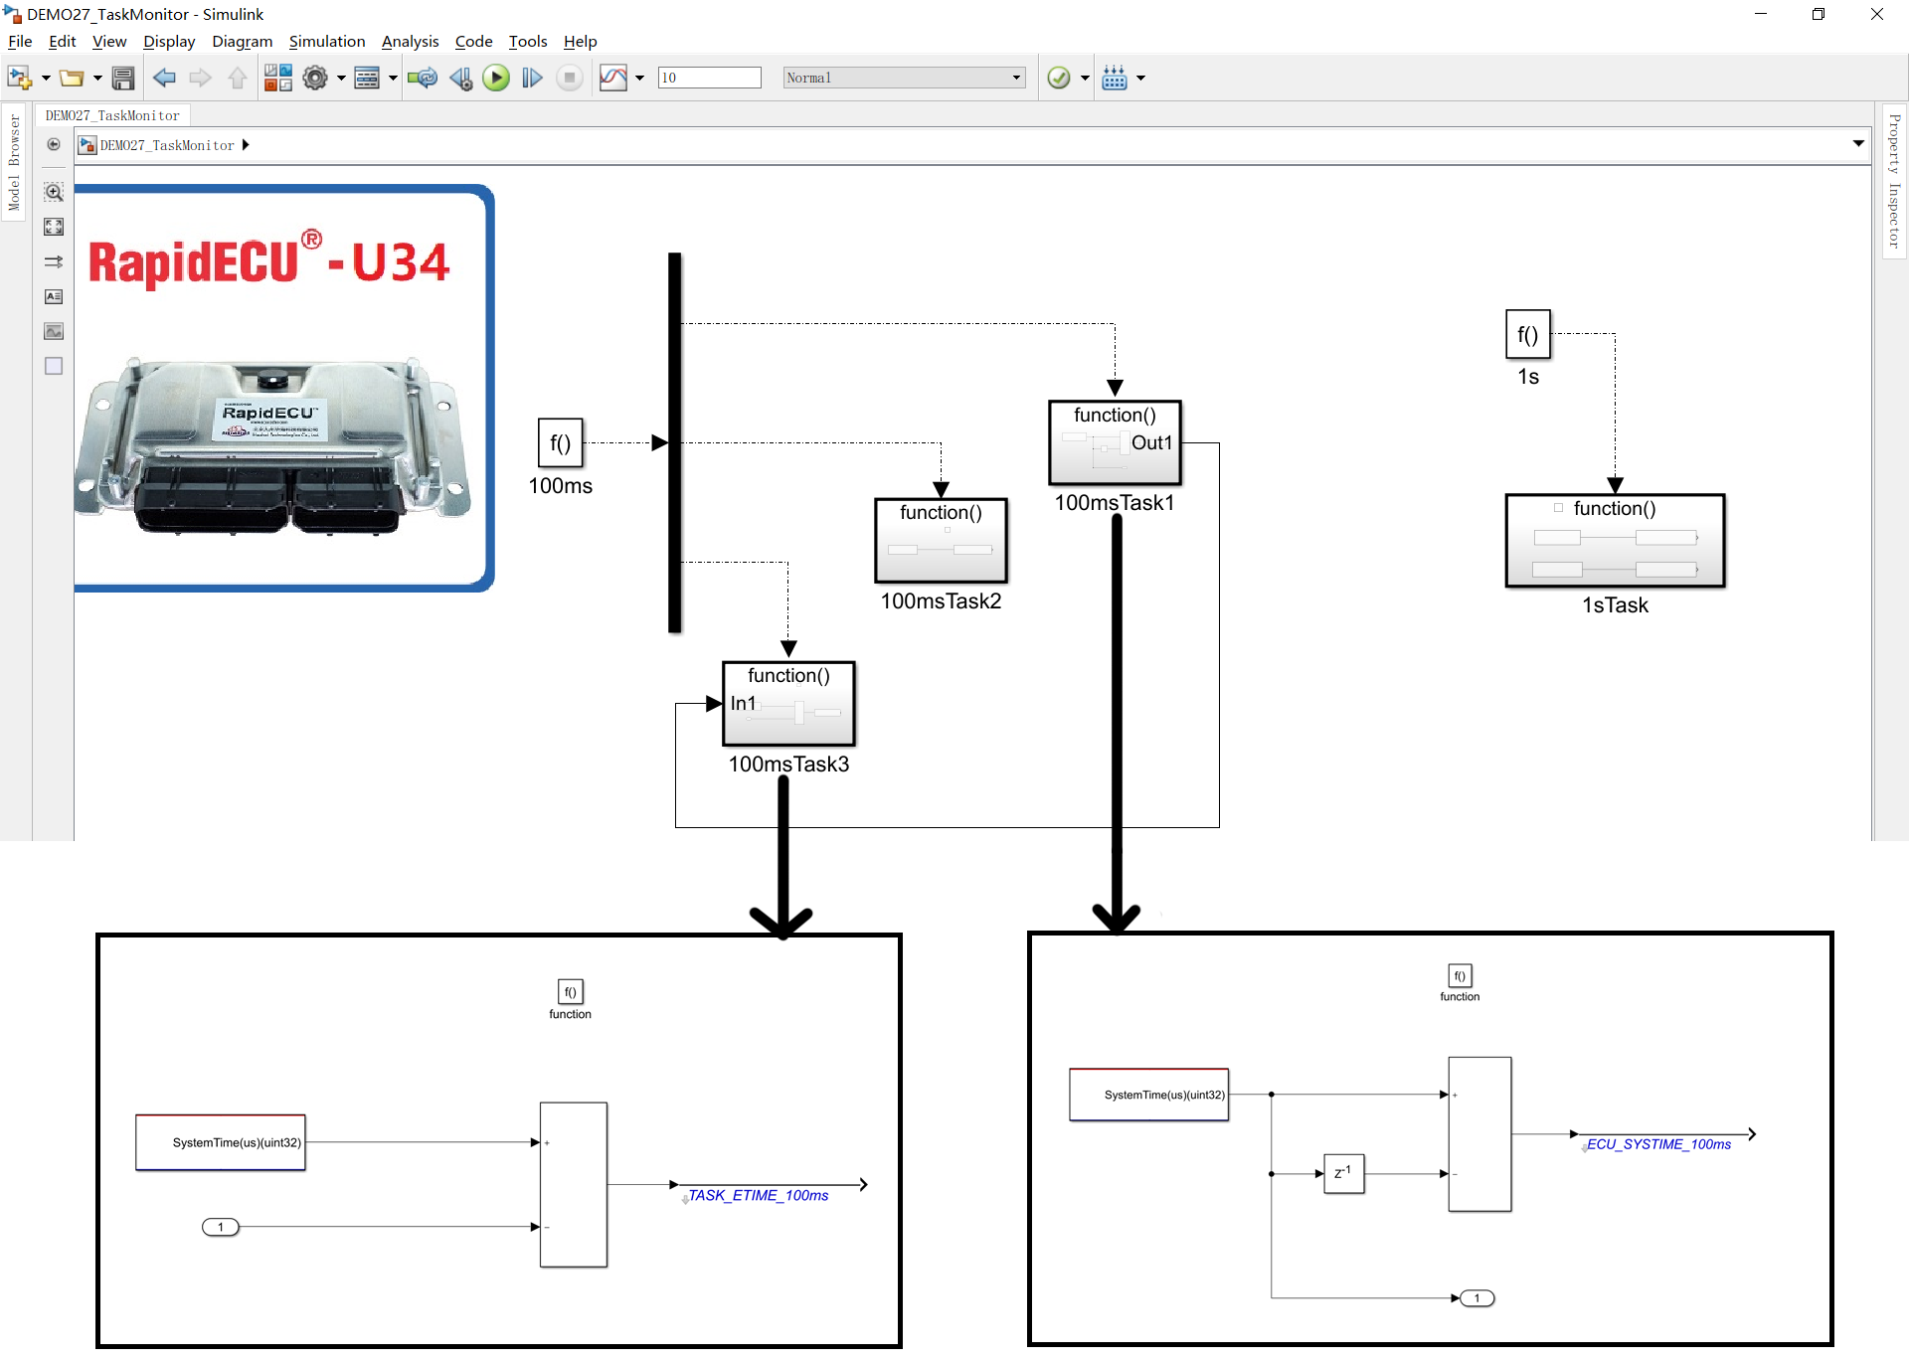Open the Edit menu
The image size is (1909, 1363).
click(62, 41)
